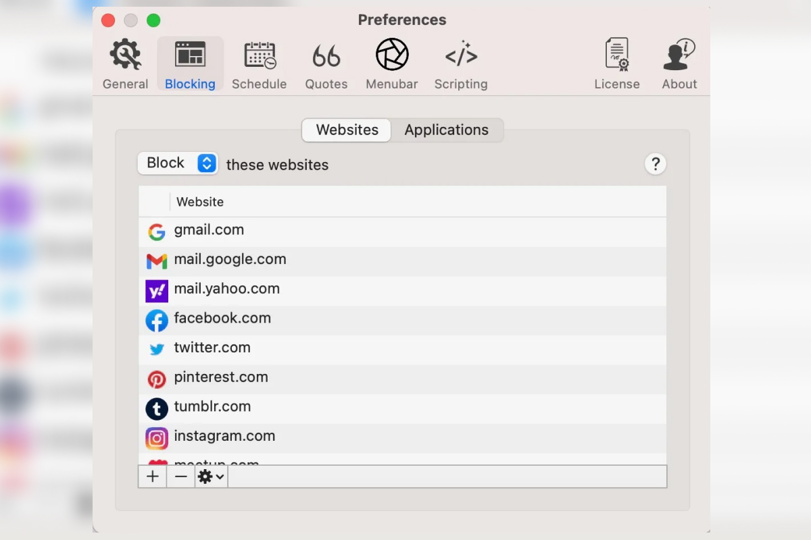
Task: Click the plus button to add website
Action: (x=153, y=477)
